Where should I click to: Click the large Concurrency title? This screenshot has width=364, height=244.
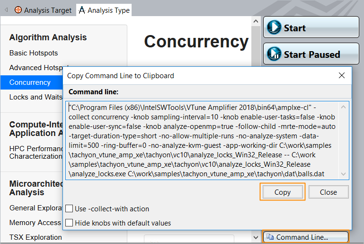click(196, 42)
